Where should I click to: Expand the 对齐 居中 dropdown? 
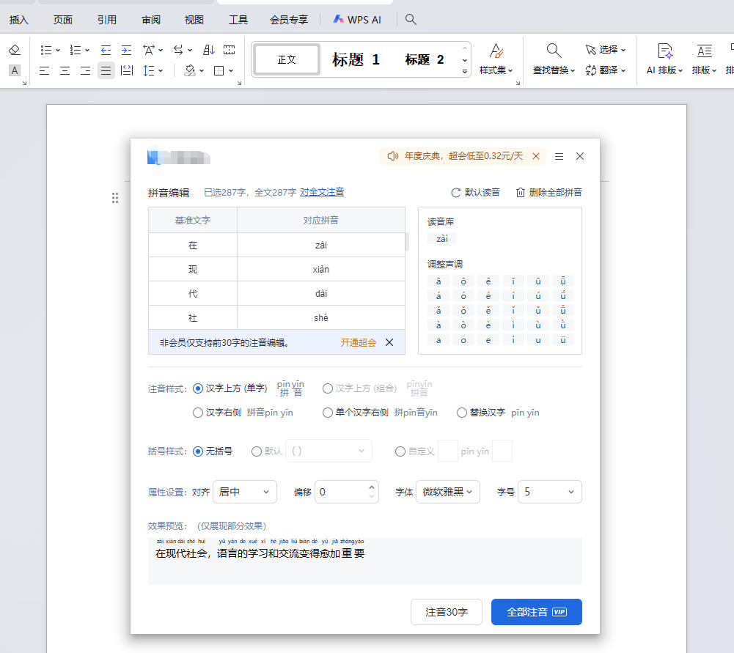click(244, 492)
